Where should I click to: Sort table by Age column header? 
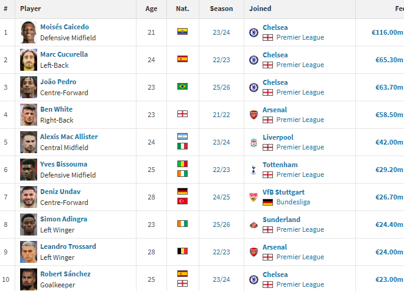pos(151,9)
